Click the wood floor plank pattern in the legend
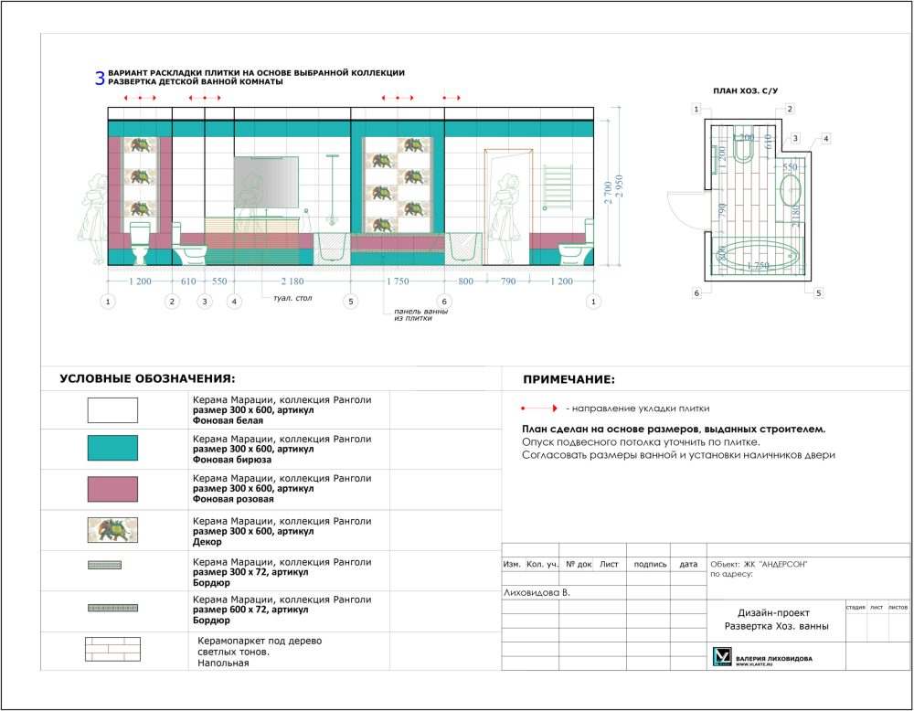The image size is (914, 711). click(x=112, y=650)
